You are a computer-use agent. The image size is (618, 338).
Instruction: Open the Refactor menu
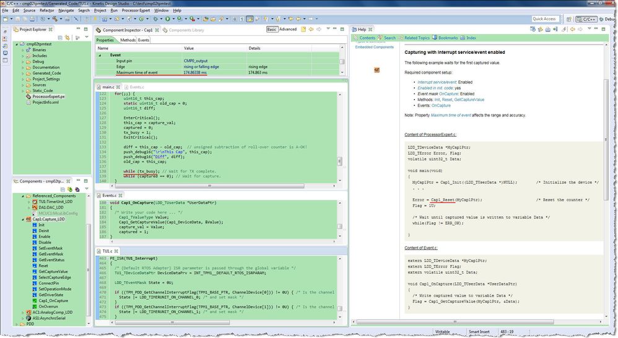pyautogui.click(x=47, y=11)
